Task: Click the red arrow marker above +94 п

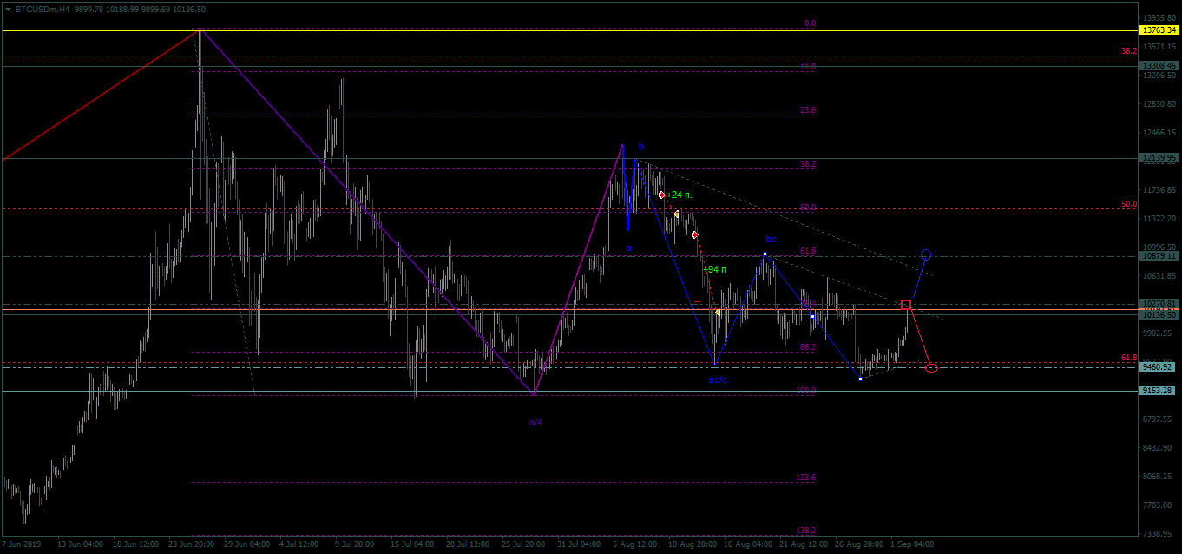Action: pos(695,234)
